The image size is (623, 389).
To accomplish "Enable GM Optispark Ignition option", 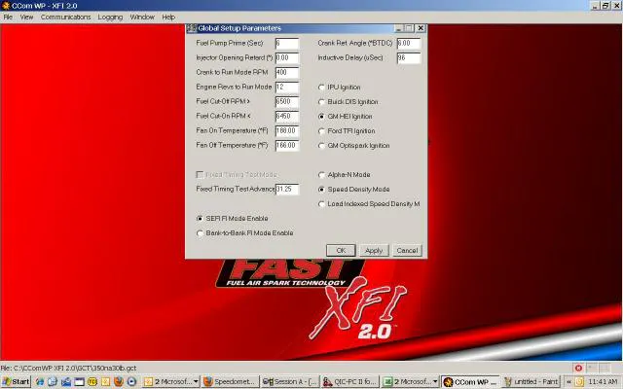I will (322, 146).
